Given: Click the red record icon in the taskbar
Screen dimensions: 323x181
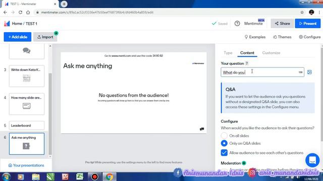Looking at the screenshot, I should 94,176.
